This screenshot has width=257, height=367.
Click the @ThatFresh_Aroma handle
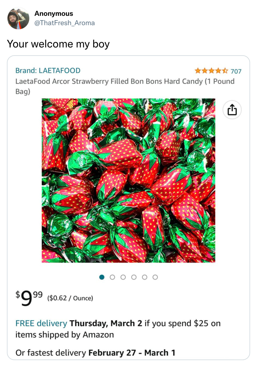click(x=65, y=23)
